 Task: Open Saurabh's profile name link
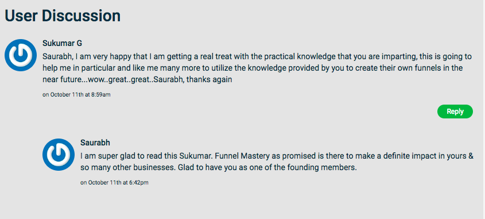95,143
